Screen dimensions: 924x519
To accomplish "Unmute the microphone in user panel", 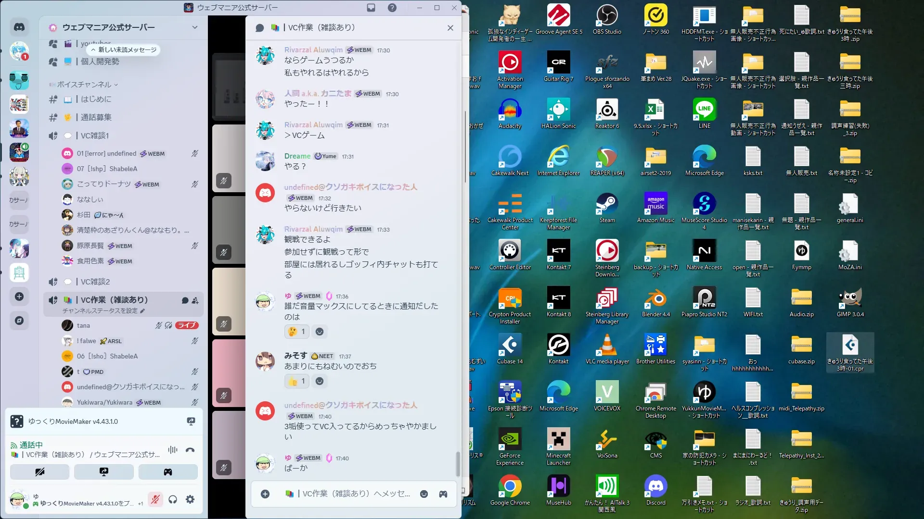I will pos(155,499).
